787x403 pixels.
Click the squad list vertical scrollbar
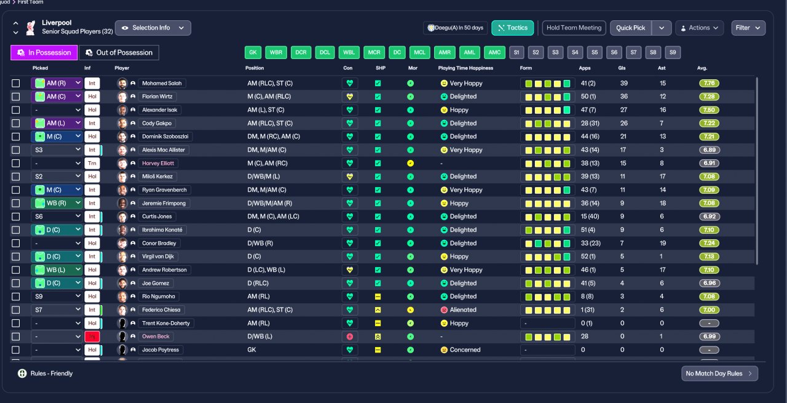click(x=757, y=172)
